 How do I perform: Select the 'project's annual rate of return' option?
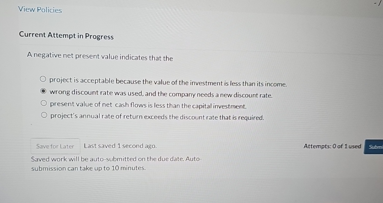43,114
